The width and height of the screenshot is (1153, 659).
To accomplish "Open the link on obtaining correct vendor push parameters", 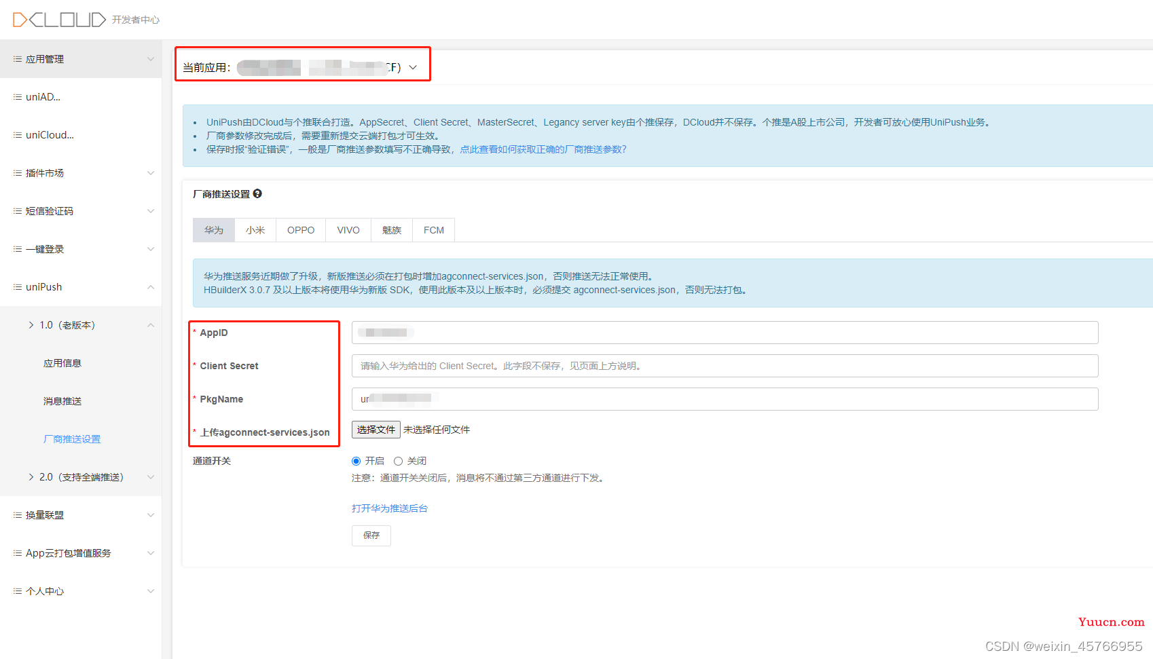I will (x=543, y=149).
